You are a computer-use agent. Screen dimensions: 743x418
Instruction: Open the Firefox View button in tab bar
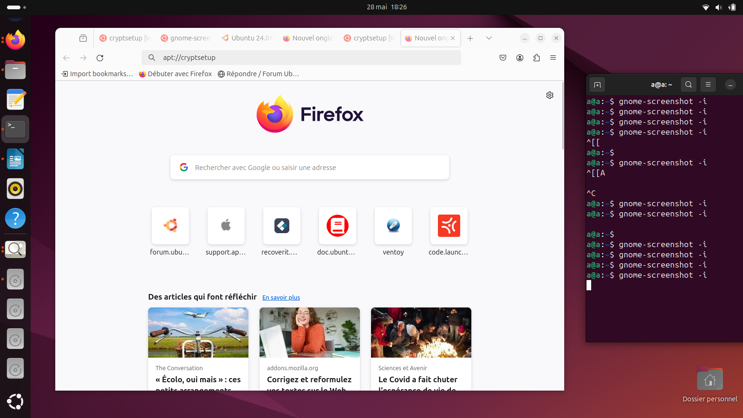(x=83, y=38)
